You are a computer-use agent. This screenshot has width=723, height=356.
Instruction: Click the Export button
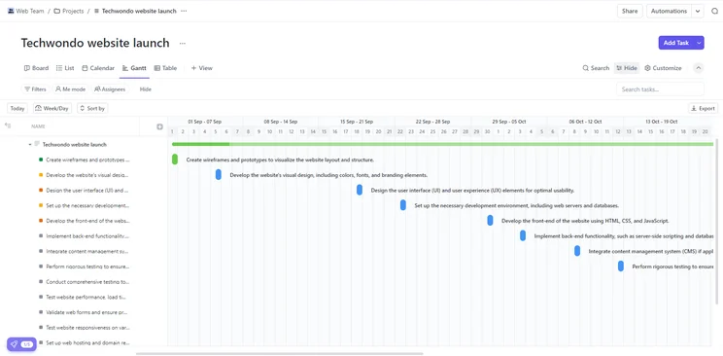pyautogui.click(x=703, y=109)
